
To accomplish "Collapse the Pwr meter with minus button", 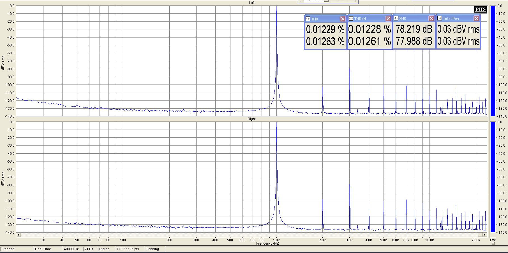I will 493,243.
